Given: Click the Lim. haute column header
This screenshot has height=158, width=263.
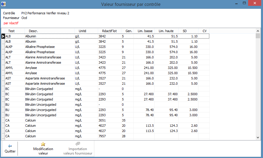Looking at the screenshot, I should pos(166,31).
